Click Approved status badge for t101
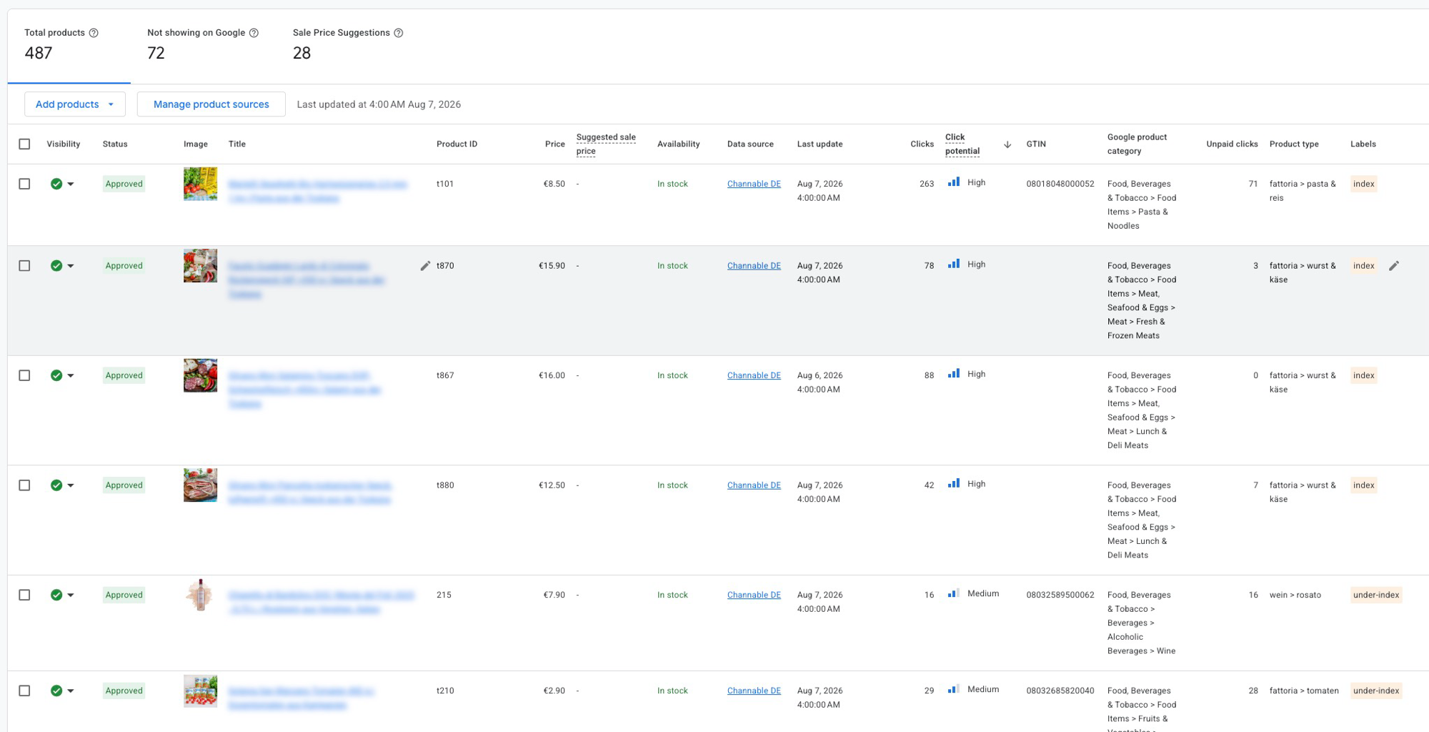 [124, 184]
